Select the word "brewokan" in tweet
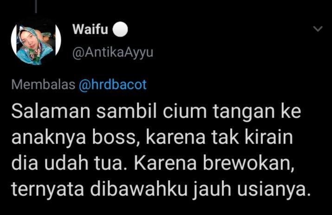Viewport: 332px width, 215px height. 249,164
